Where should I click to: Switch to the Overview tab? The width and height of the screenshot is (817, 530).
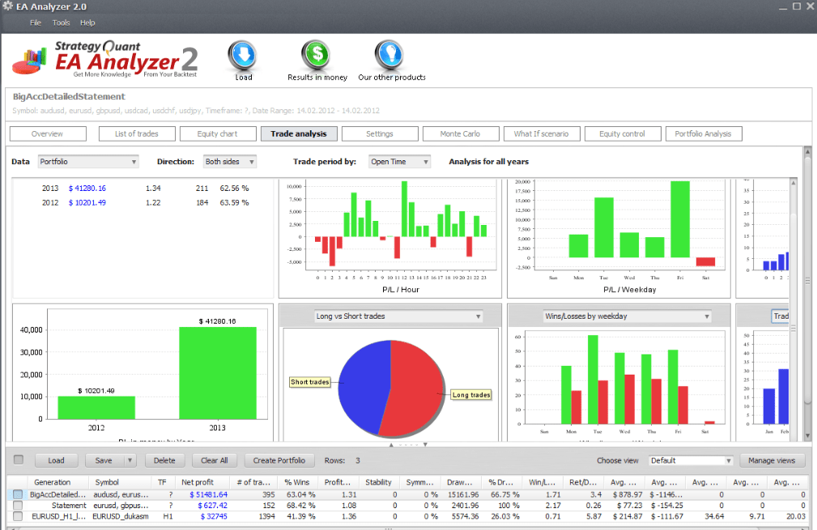tap(48, 134)
